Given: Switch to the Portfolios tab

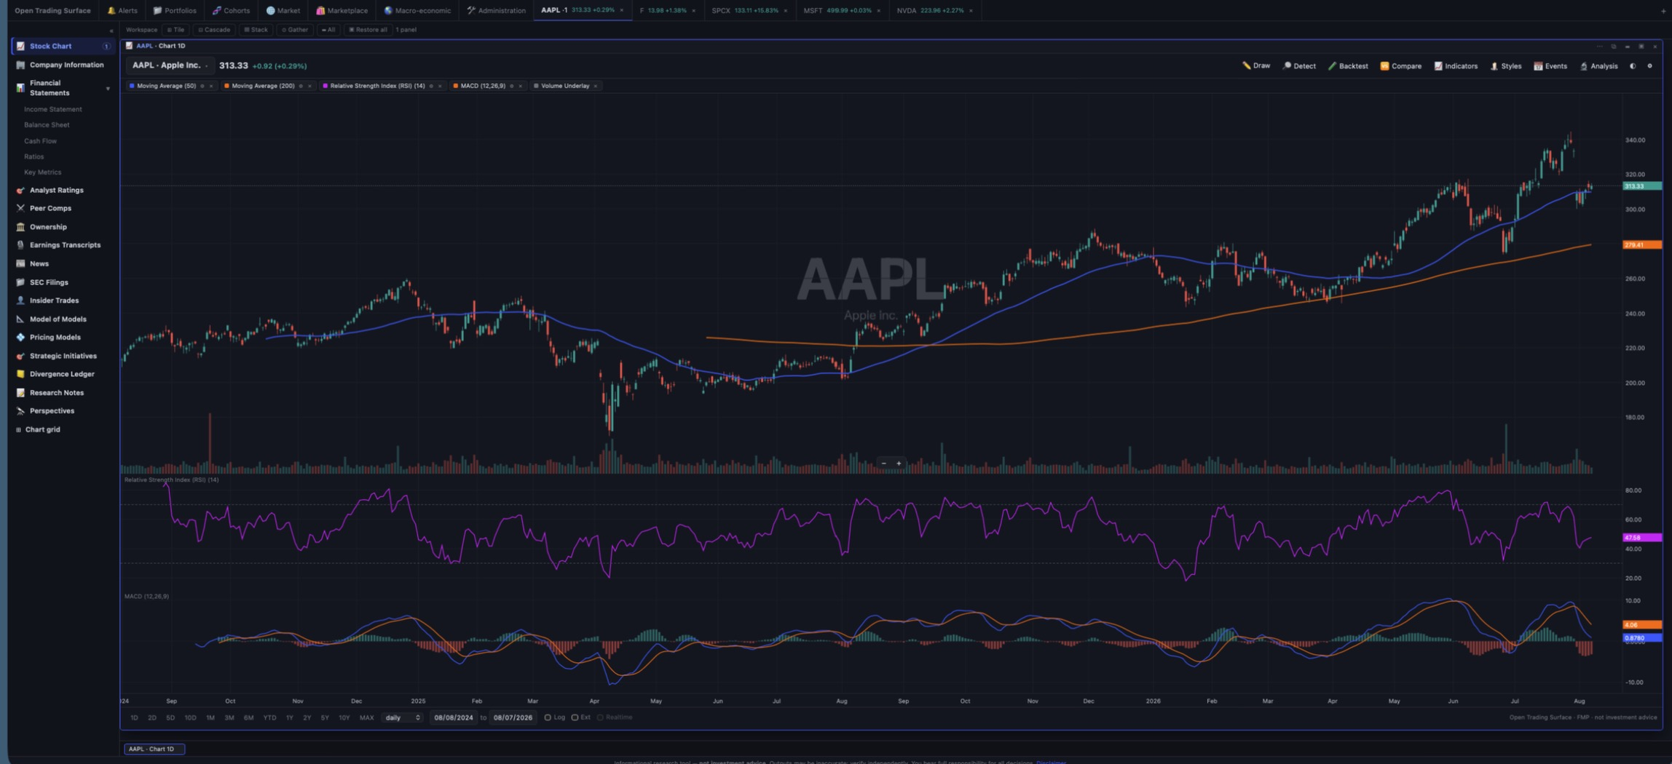Looking at the screenshot, I should tap(175, 10).
